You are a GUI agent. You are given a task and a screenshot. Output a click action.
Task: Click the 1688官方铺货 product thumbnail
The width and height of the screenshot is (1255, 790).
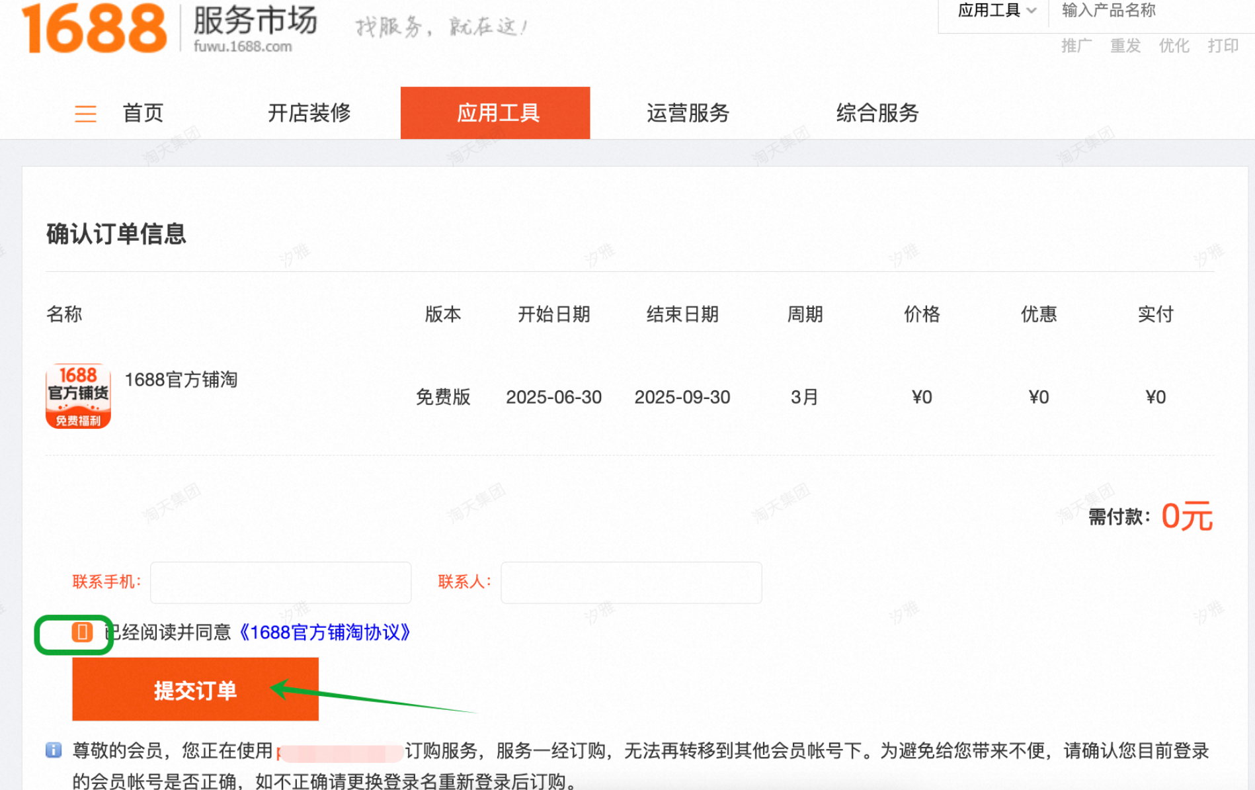pyautogui.click(x=78, y=396)
